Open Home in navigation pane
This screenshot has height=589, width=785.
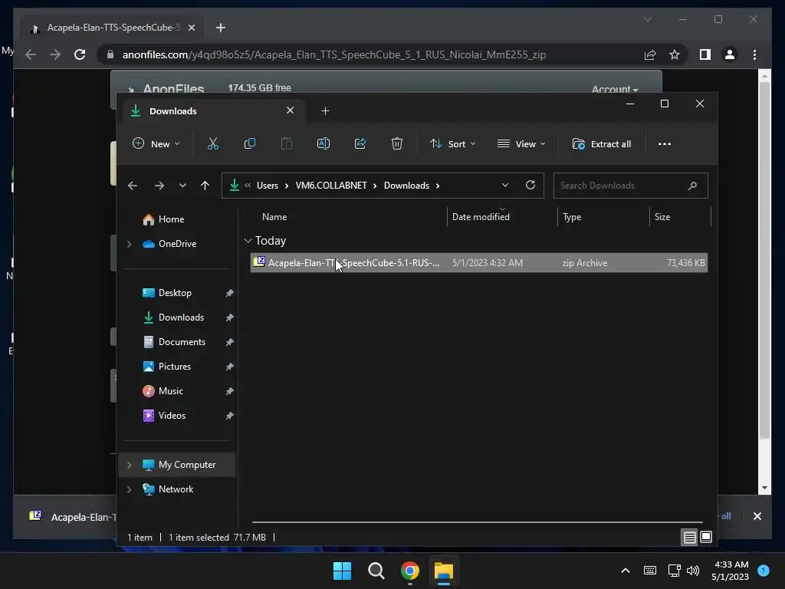point(171,219)
